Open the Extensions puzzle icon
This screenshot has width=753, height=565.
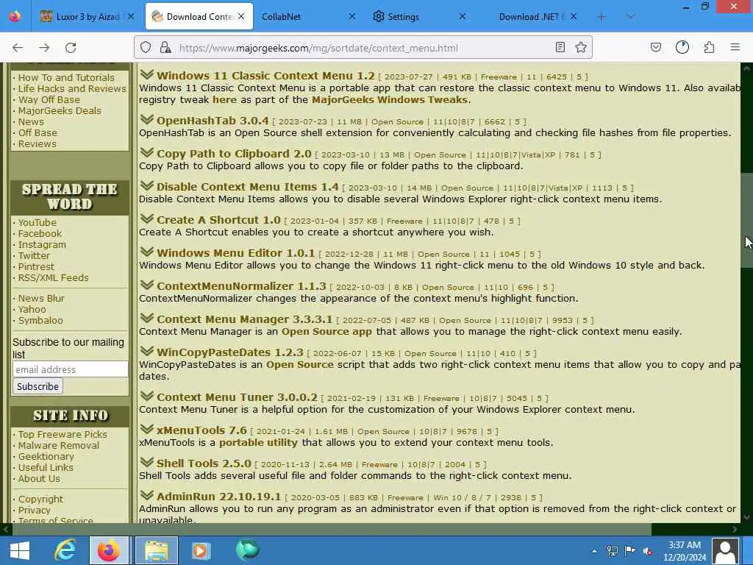point(709,47)
